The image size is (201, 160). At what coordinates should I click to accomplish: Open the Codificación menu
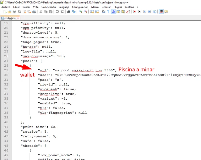pos(49,7)
